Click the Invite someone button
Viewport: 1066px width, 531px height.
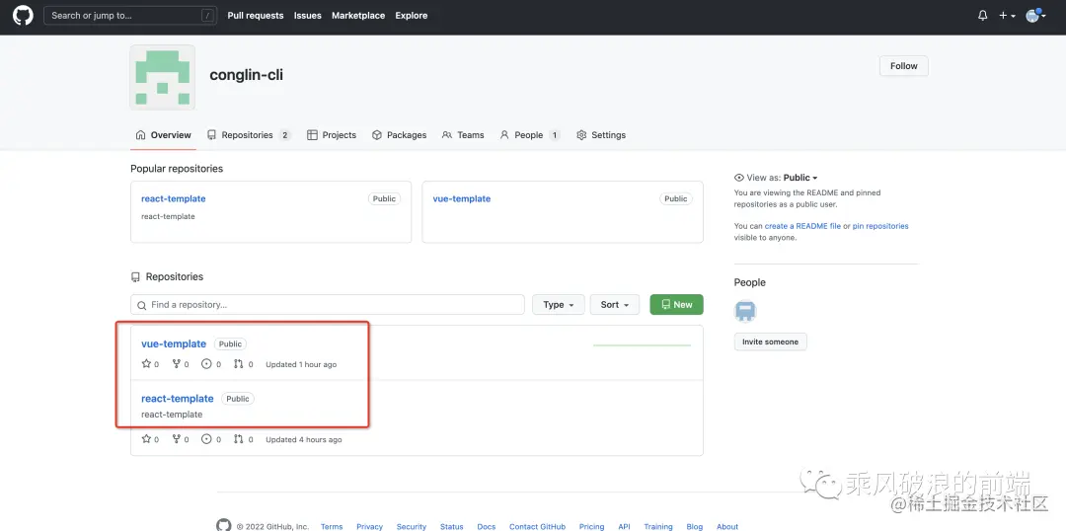pyautogui.click(x=770, y=341)
